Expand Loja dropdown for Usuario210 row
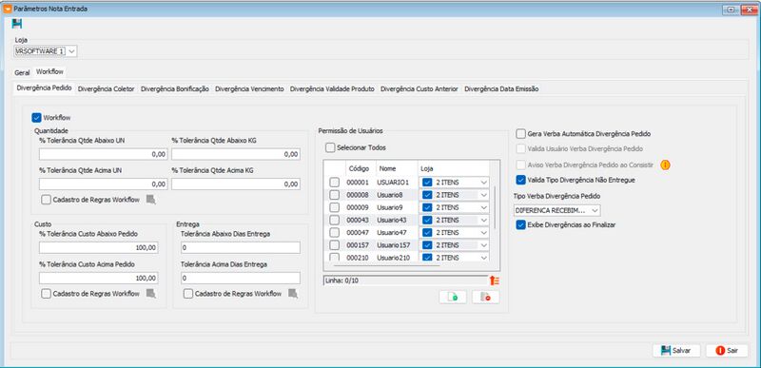 tap(483, 258)
